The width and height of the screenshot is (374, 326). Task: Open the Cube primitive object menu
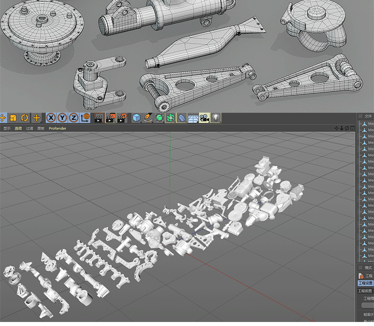(137, 118)
